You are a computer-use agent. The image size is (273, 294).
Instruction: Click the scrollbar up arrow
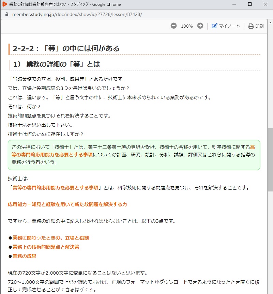coord(270,22)
